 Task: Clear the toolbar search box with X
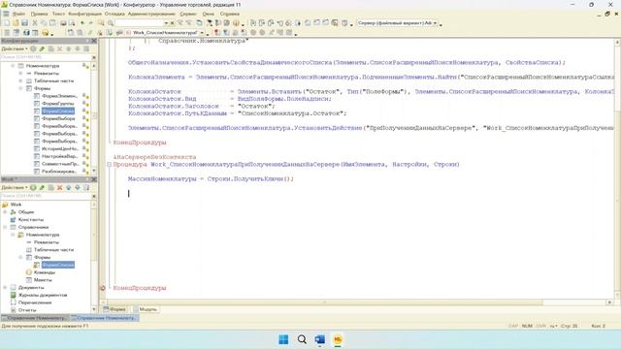(x=173, y=23)
